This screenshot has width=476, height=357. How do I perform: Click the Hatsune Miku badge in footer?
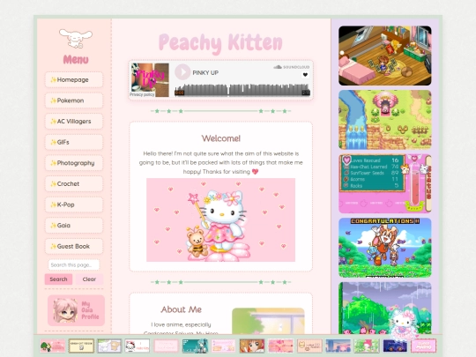coord(195,346)
